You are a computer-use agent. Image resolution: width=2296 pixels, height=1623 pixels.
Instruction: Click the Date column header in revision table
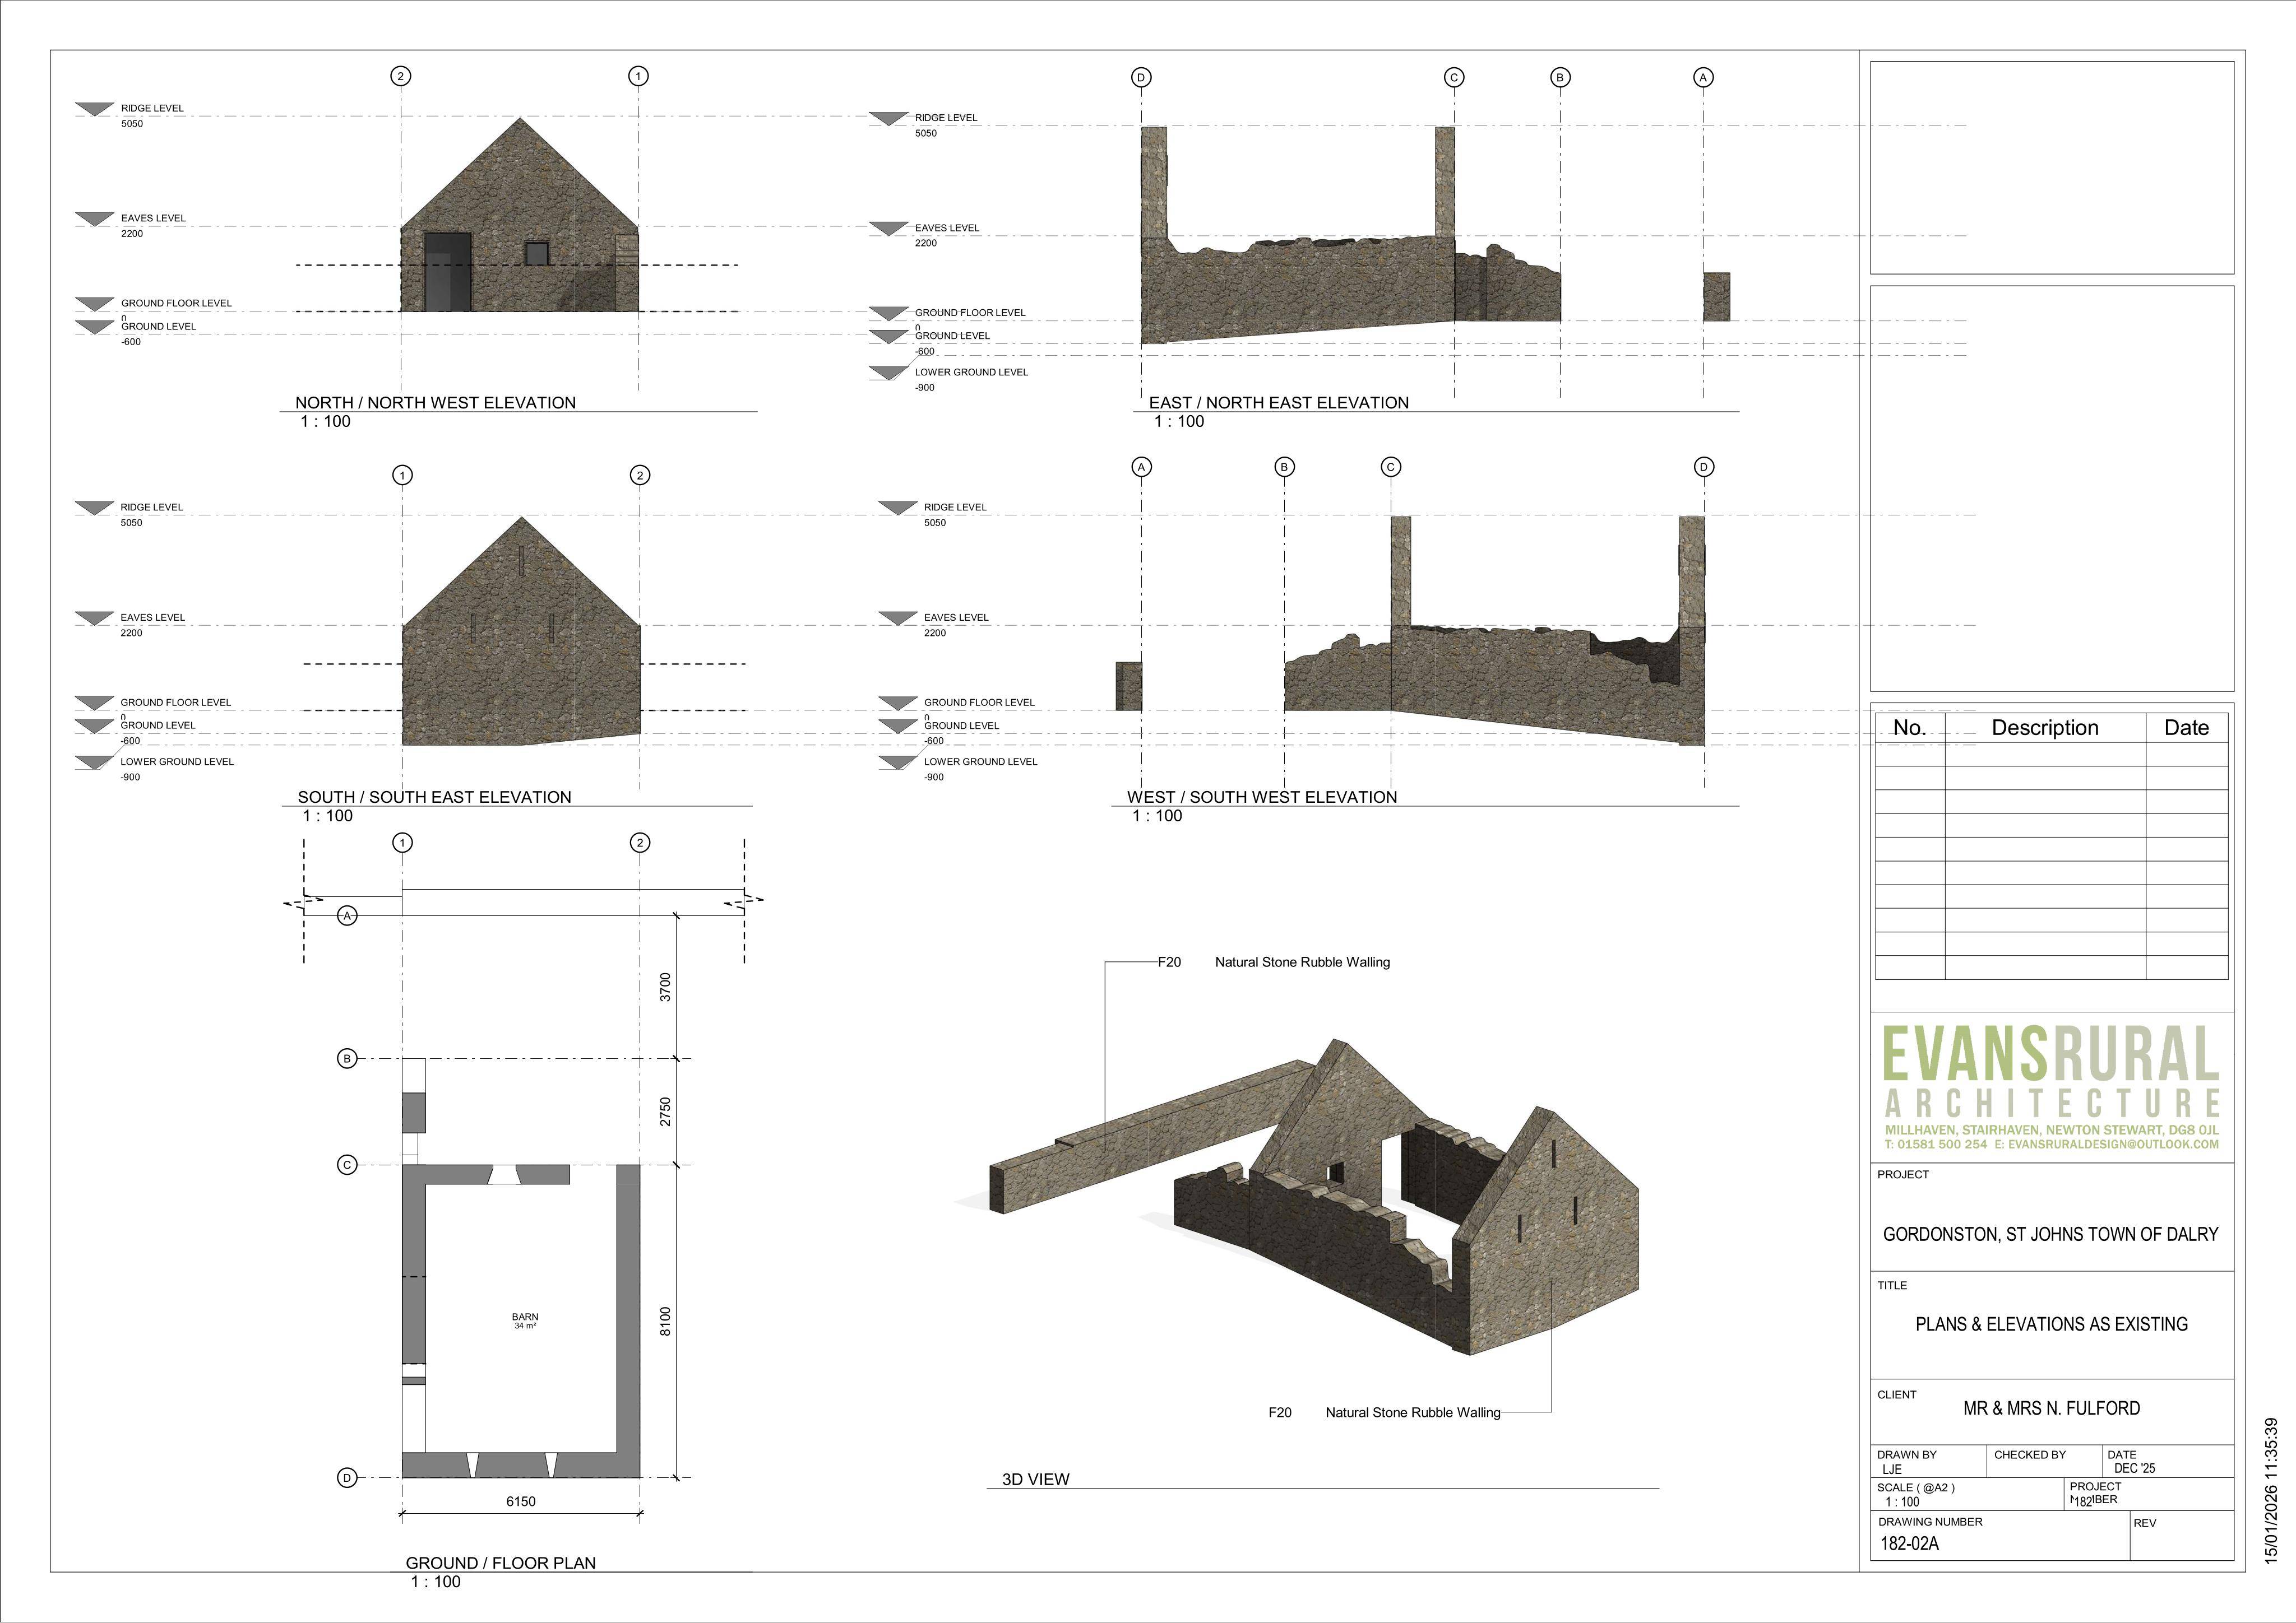tap(2186, 728)
